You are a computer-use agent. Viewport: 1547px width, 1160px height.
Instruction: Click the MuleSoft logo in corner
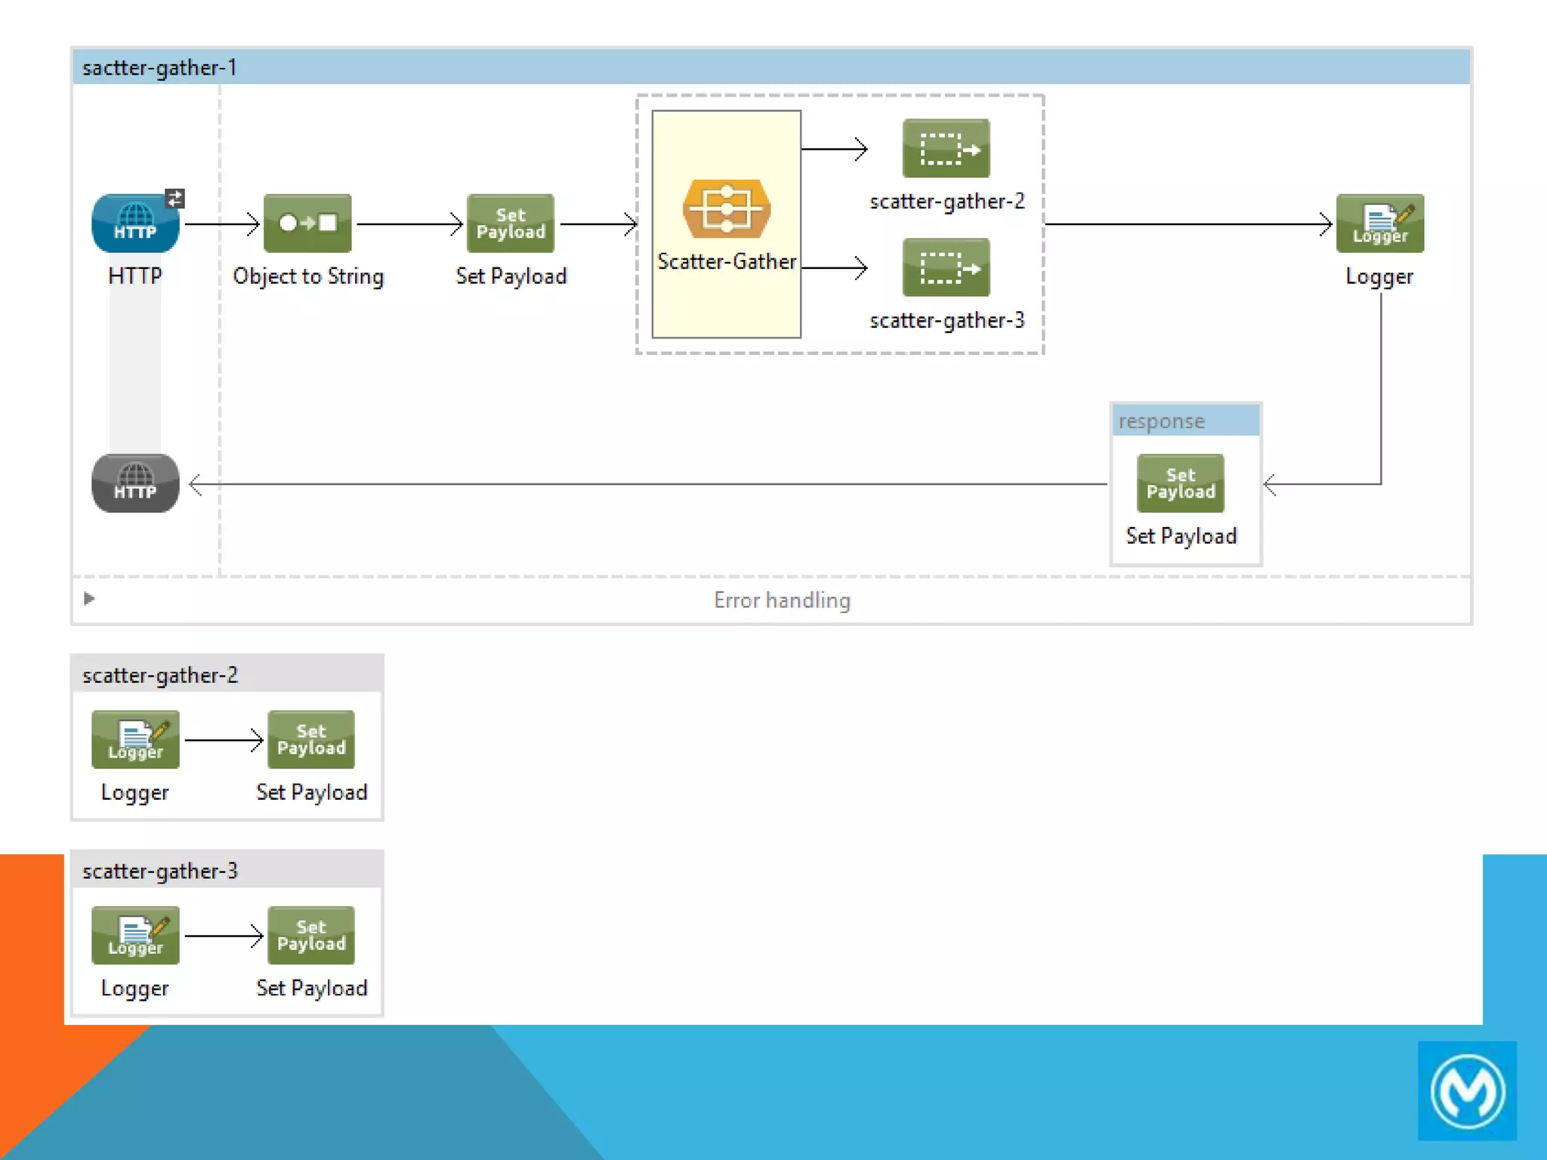click(x=1467, y=1091)
